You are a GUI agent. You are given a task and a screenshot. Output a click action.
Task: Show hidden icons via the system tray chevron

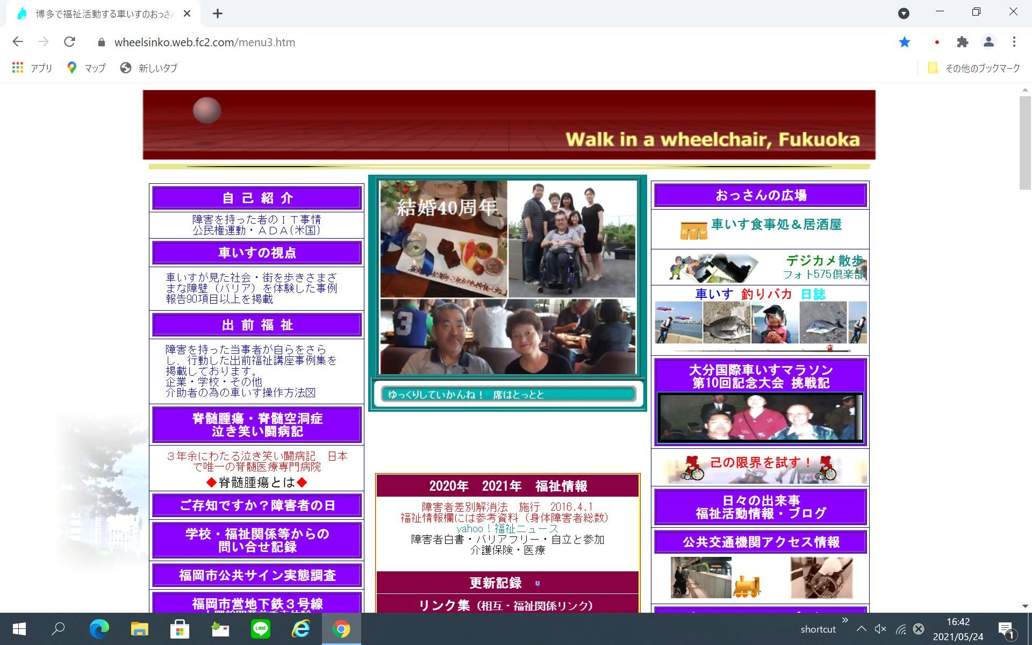862,629
